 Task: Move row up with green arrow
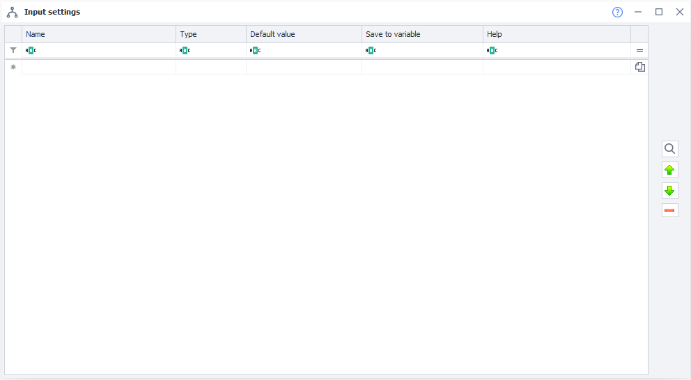pyautogui.click(x=669, y=170)
